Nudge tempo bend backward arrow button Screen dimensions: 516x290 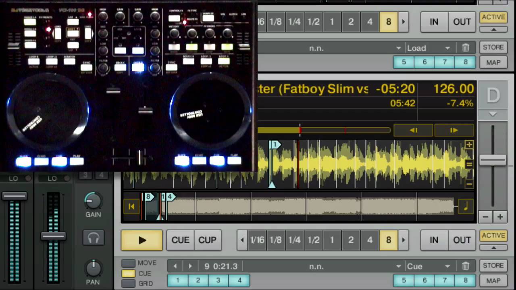(x=413, y=130)
